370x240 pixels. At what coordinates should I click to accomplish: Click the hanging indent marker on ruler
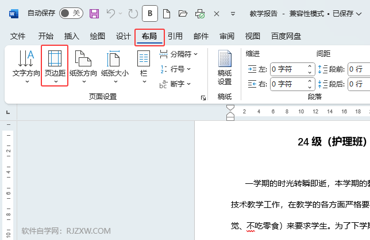point(230,115)
